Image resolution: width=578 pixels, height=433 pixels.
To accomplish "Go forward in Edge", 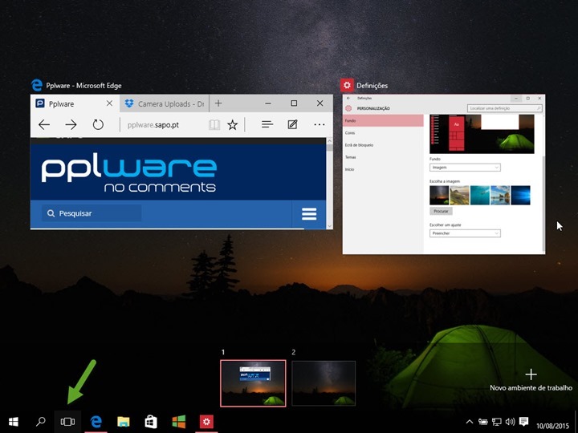I will [x=71, y=125].
